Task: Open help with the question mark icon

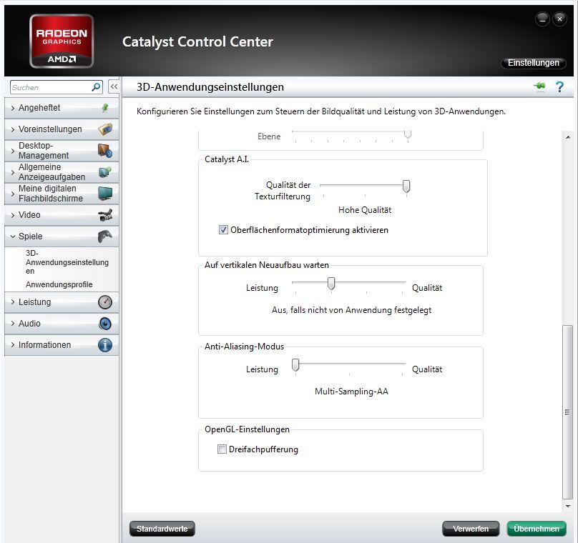Action: pos(559,87)
